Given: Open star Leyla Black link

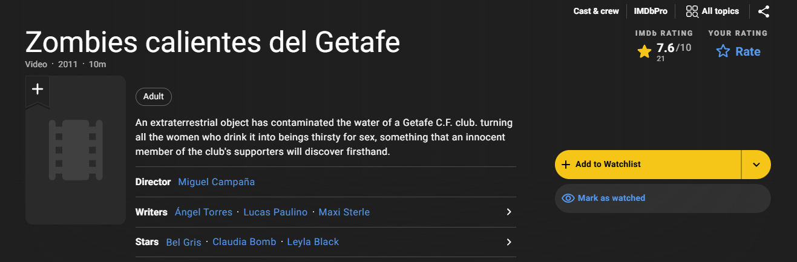Looking at the screenshot, I should pos(313,242).
